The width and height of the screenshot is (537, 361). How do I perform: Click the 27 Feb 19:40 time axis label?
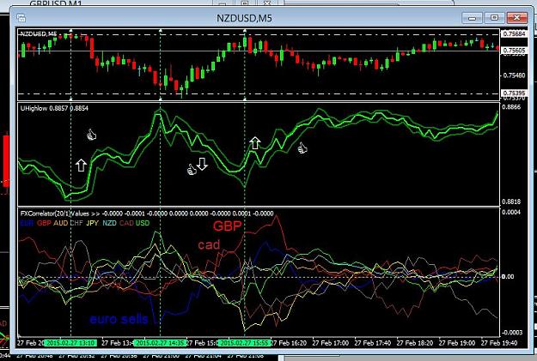(499, 342)
